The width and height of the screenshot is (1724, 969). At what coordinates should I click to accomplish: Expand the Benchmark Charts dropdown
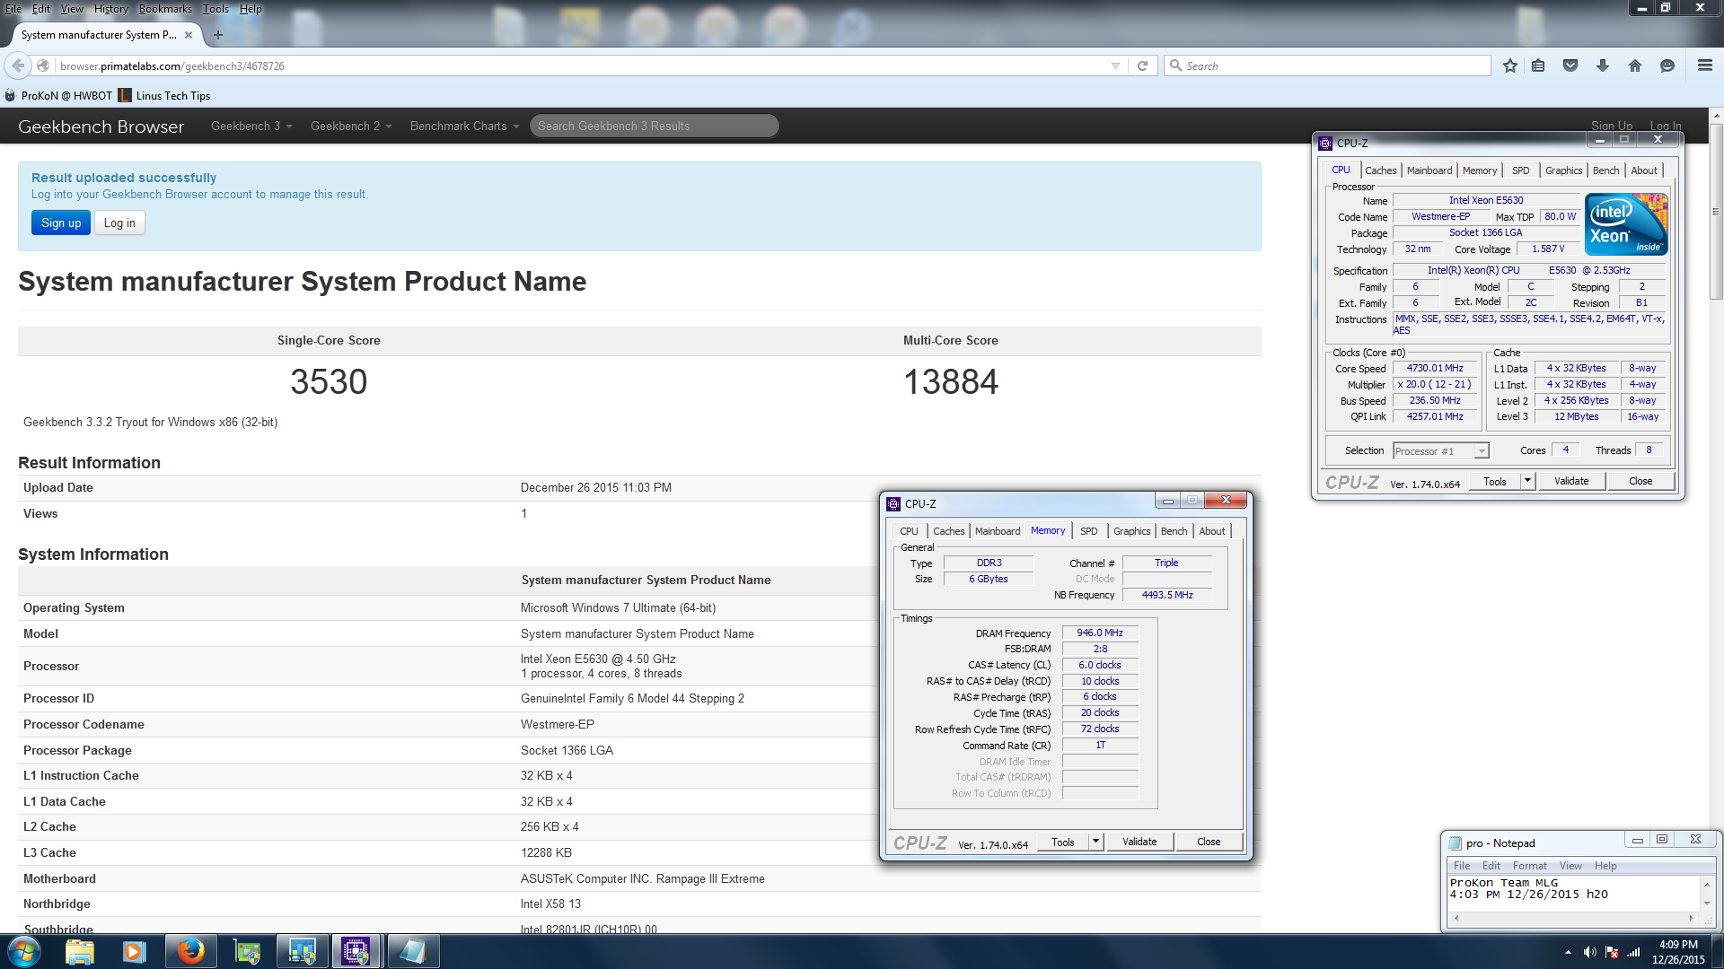464,126
